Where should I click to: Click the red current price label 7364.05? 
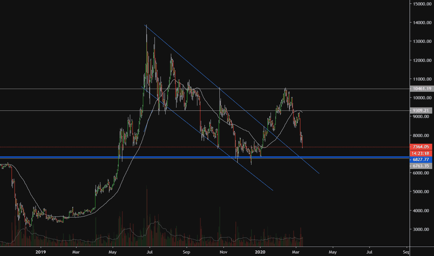[420, 147]
